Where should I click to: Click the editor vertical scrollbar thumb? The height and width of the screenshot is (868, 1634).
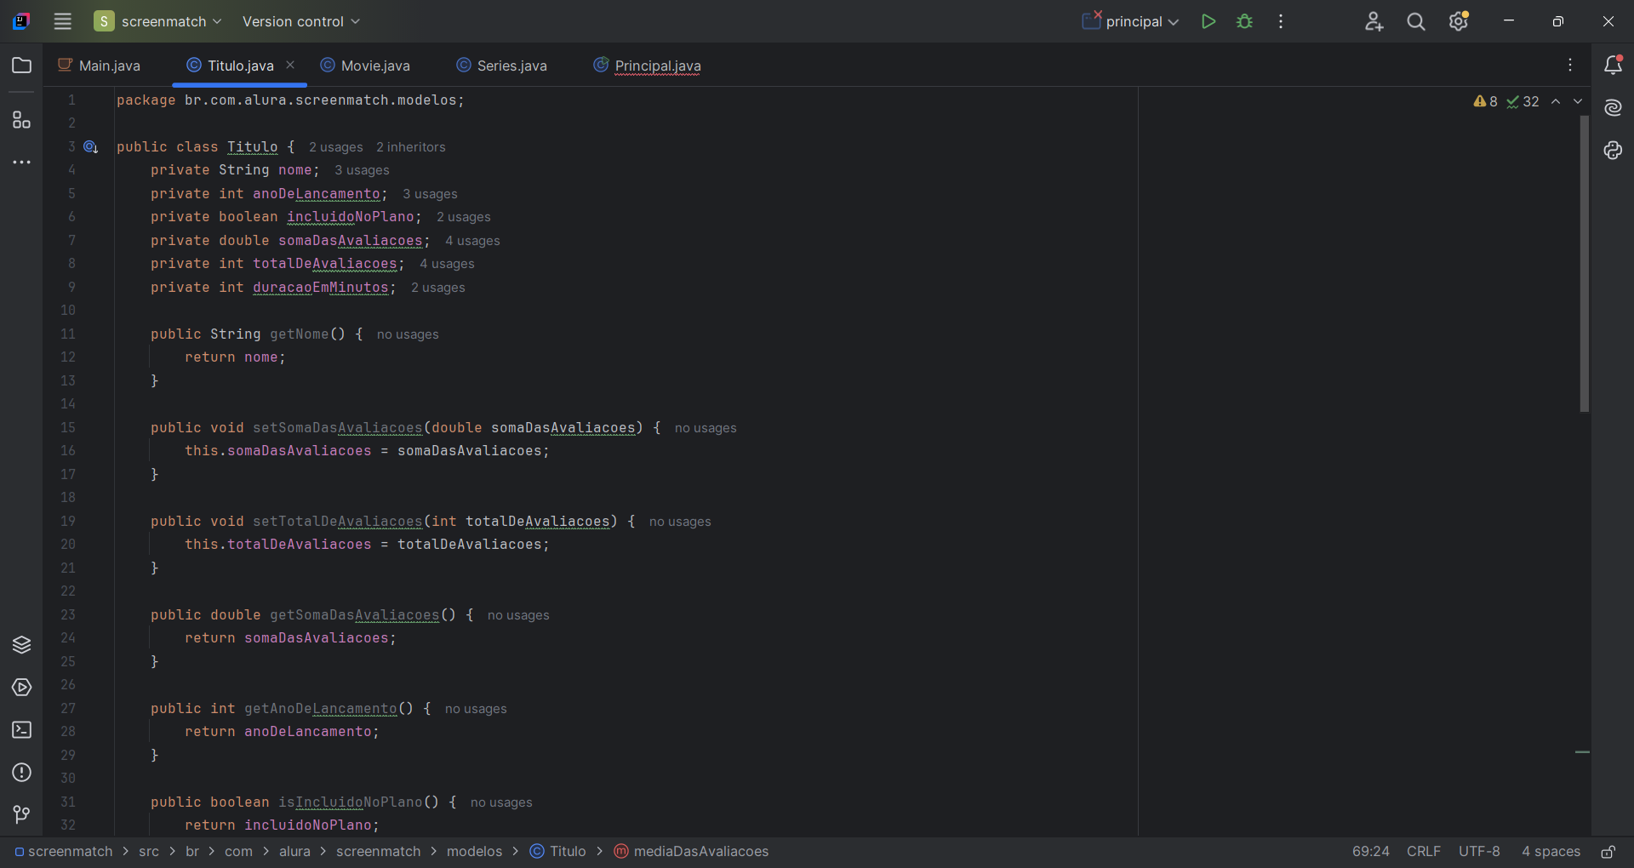(x=1584, y=264)
